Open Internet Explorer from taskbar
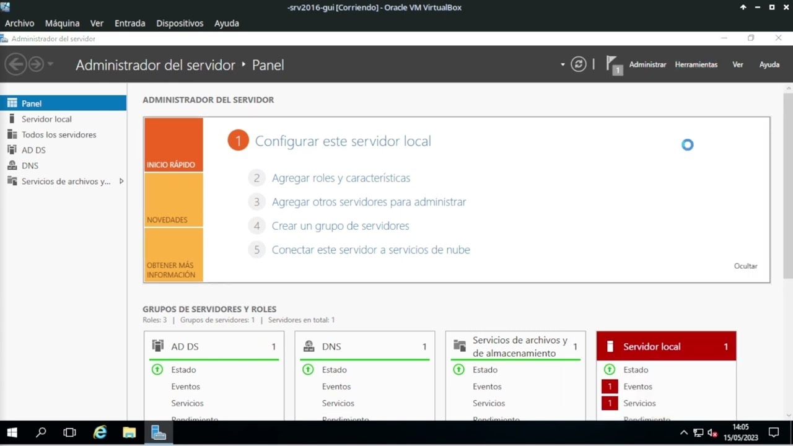This screenshot has width=793, height=446. point(100,433)
